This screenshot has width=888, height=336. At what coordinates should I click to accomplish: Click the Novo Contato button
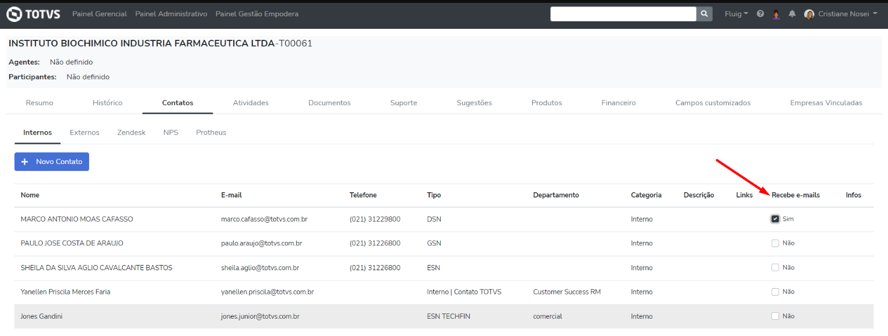click(x=51, y=162)
